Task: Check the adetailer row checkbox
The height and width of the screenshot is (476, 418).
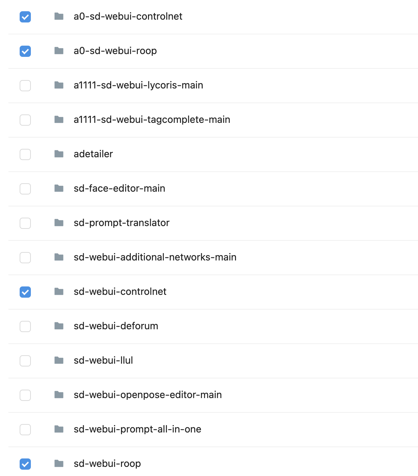Action: click(25, 154)
